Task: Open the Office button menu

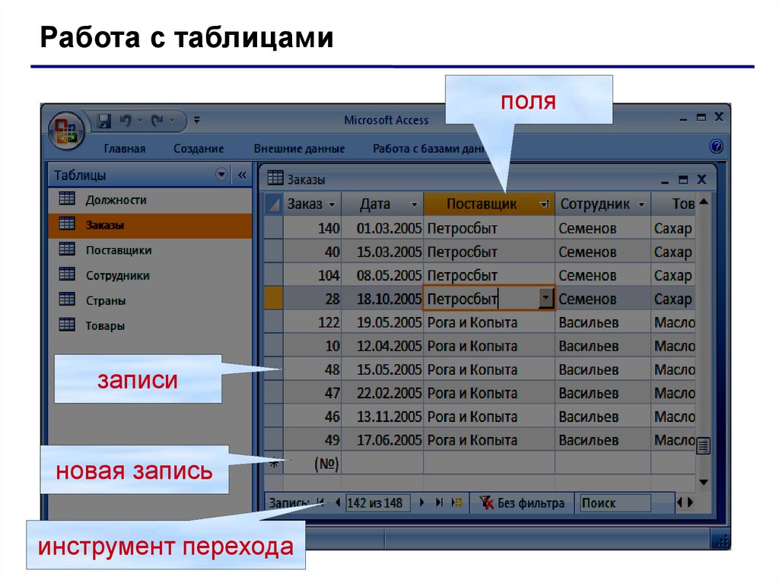Action: coord(66,130)
